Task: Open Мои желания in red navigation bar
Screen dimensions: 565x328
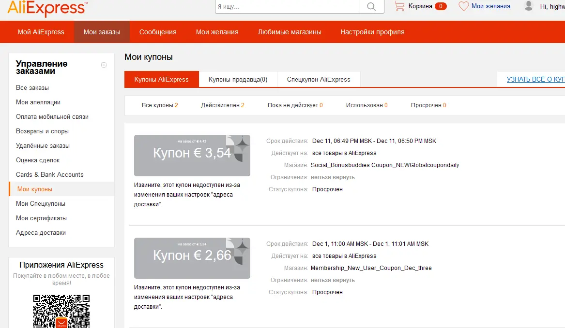Action: pos(217,32)
